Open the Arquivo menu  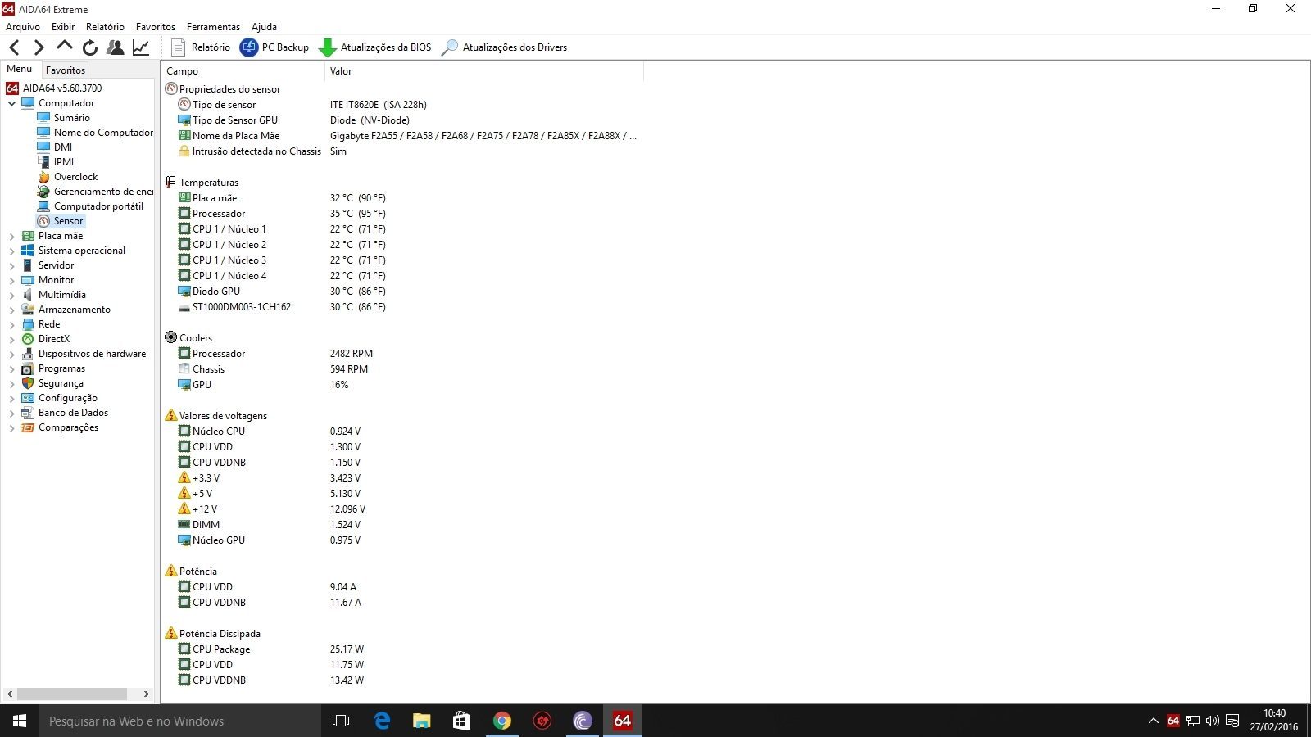click(x=23, y=27)
